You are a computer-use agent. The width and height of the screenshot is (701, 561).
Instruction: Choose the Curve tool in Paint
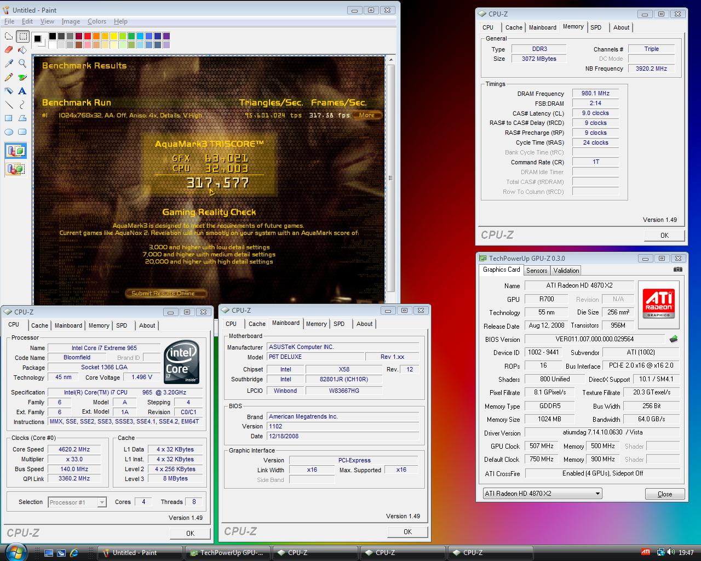pyautogui.click(x=22, y=104)
